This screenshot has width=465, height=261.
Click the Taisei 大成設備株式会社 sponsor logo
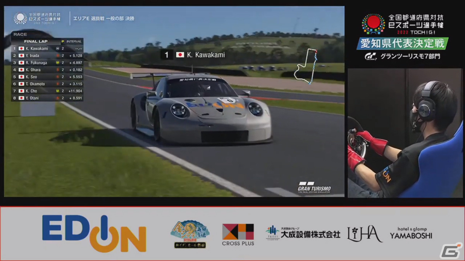(x=303, y=233)
